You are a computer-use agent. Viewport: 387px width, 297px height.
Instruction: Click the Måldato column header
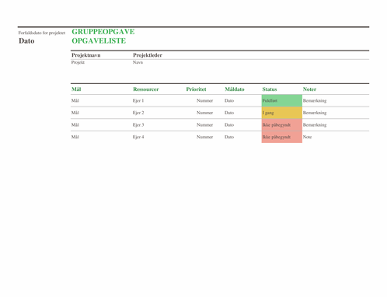(x=235, y=89)
